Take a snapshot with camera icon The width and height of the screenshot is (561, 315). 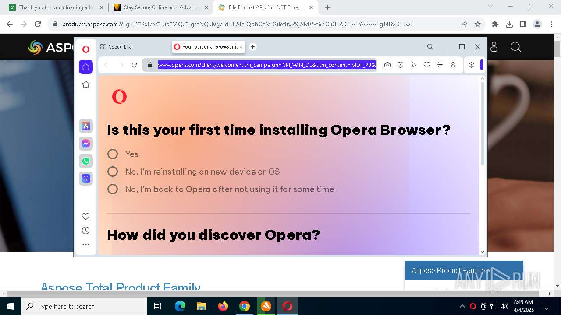click(x=387, y=65)
